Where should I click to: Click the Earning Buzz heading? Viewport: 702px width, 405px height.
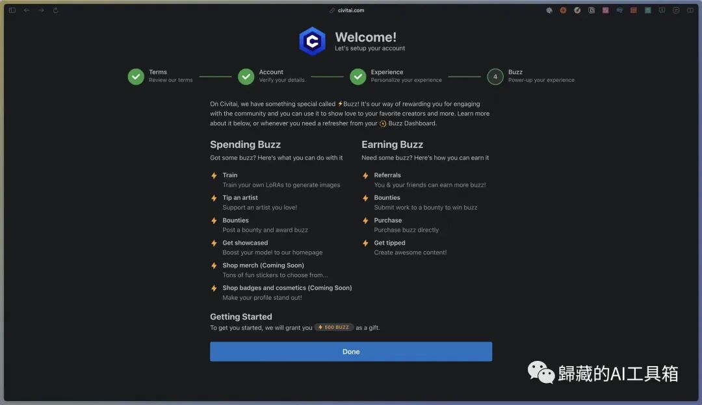pyautogui.click(x=392, y=144)
